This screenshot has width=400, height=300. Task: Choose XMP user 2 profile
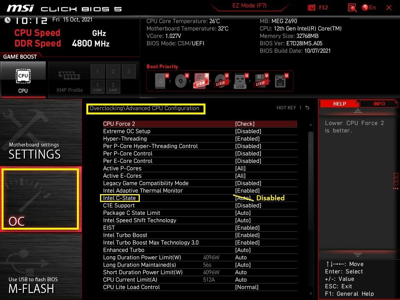click(x=113, y=87)
